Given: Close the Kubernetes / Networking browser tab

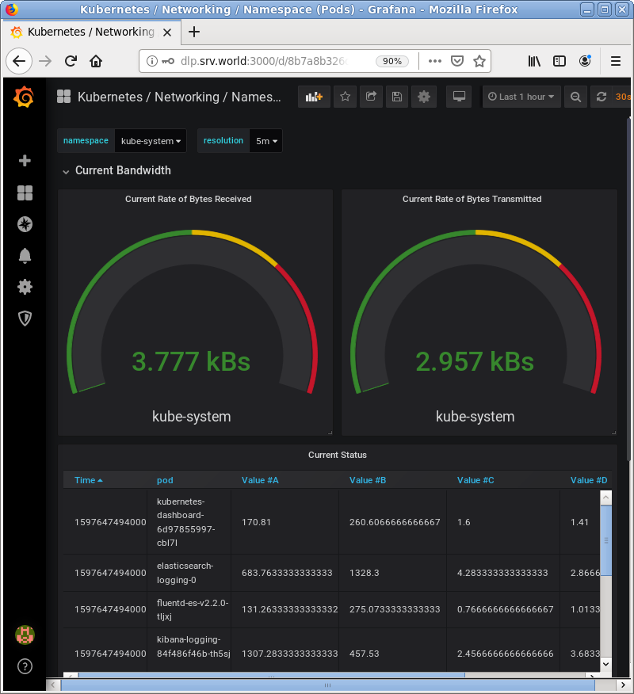Looking at the screenshot, I should (167, 32).
